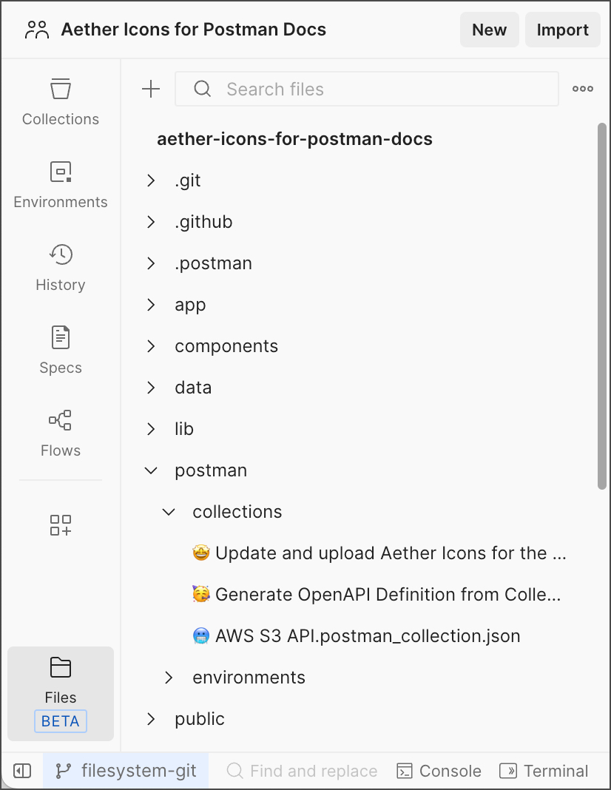Image resolution: width=611 pixels, height=790 pixels.
Task: Open the Flows sidebar icon
Action: pos(60,431)
